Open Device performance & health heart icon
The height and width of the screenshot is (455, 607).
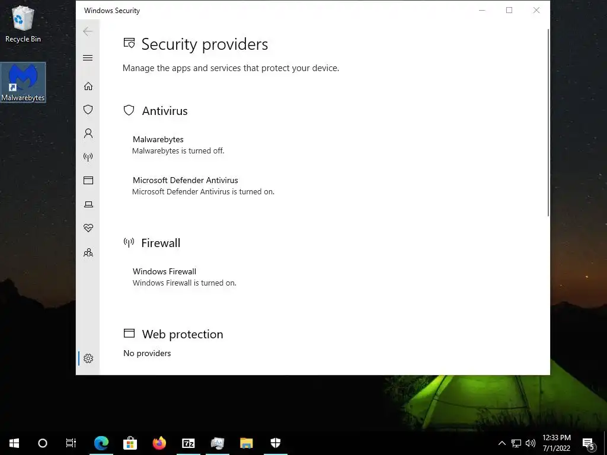coord(88,228)
